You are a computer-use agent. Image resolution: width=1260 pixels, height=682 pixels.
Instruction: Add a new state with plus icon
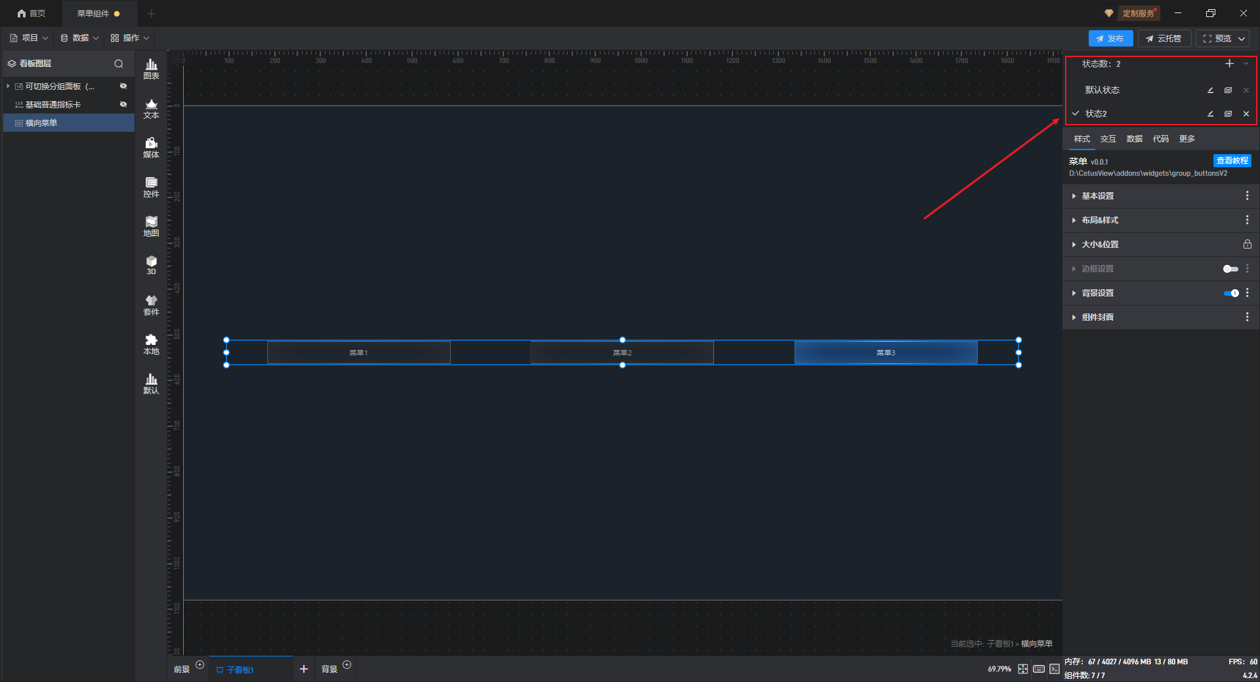coord(1229,64)
